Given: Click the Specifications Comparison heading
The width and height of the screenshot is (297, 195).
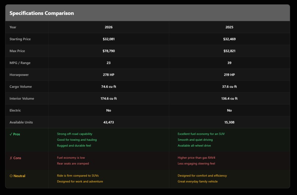Looking at the screenshot, I should click(42, 13).
